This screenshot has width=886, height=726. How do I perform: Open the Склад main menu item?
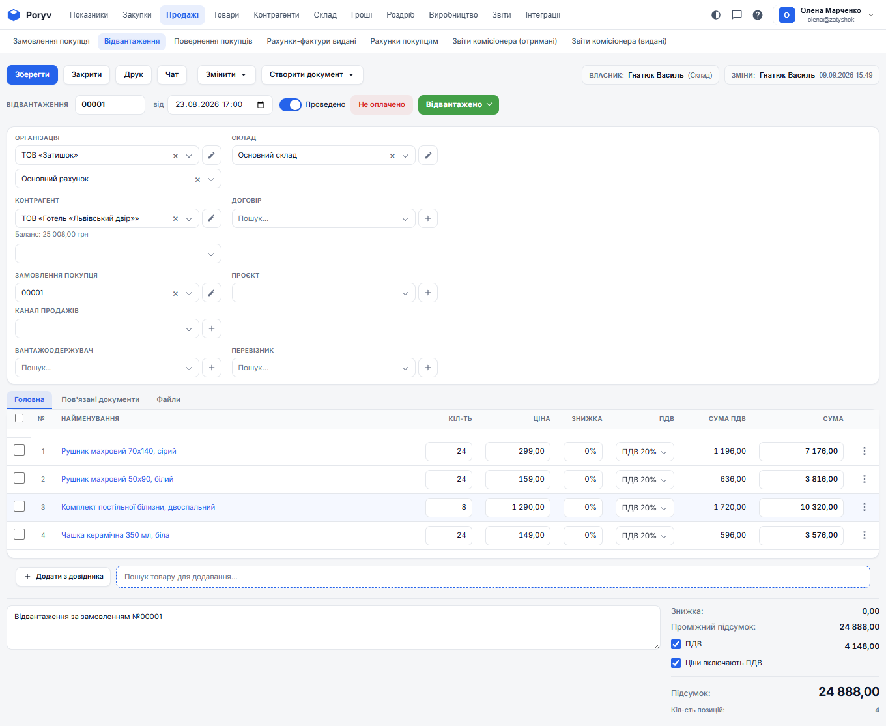(x=325, y=15)
